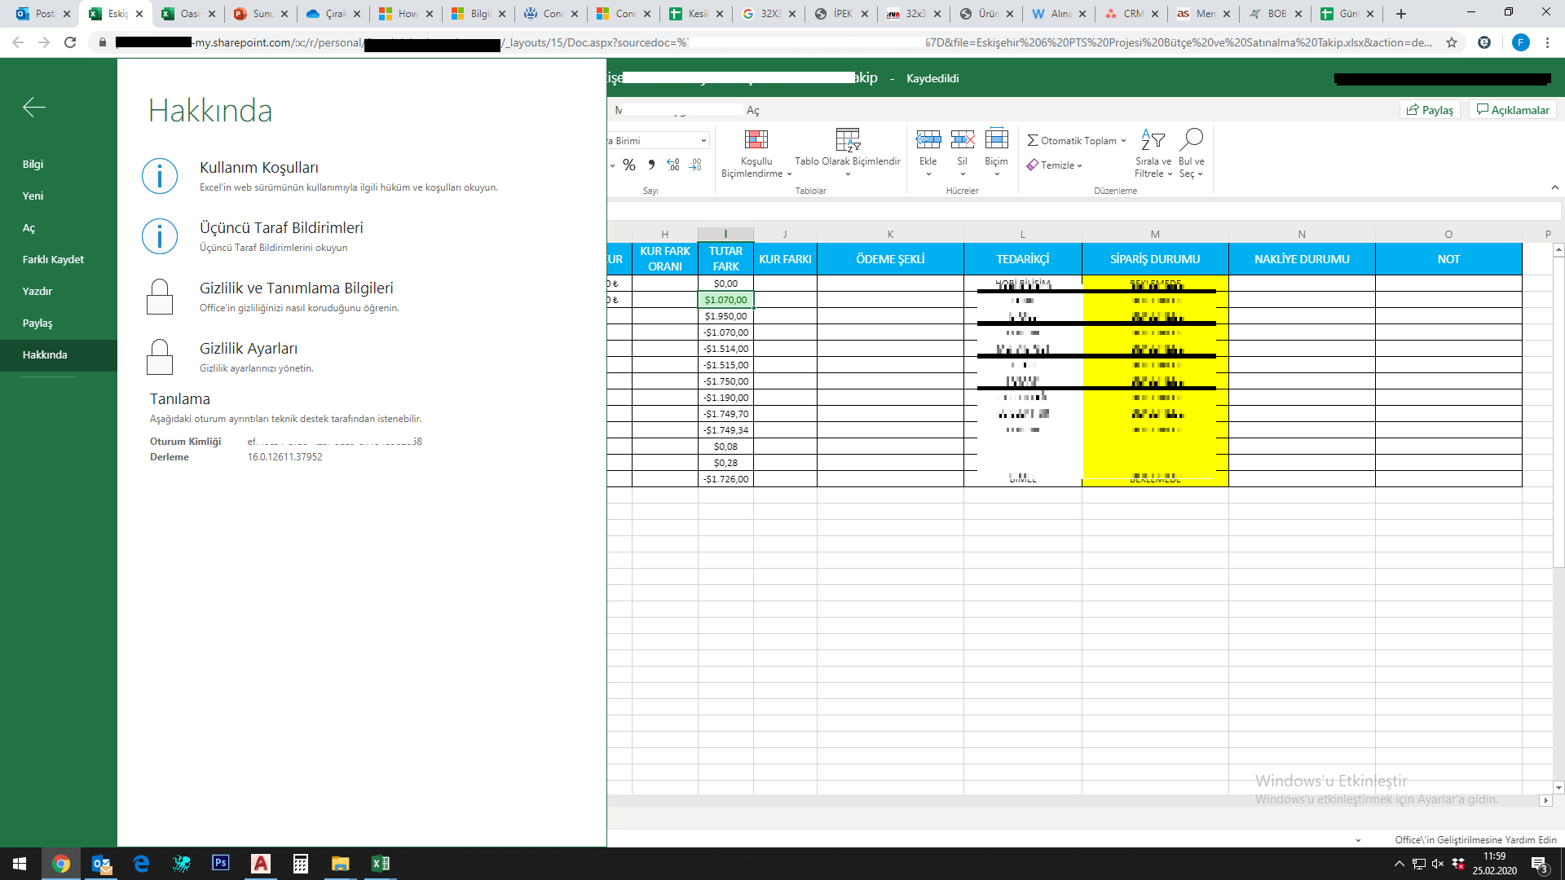1565x880 pixels.
Task: Click Office'in Geliştirilmesine Yardım Edin link
Action: coord(1475,839)
